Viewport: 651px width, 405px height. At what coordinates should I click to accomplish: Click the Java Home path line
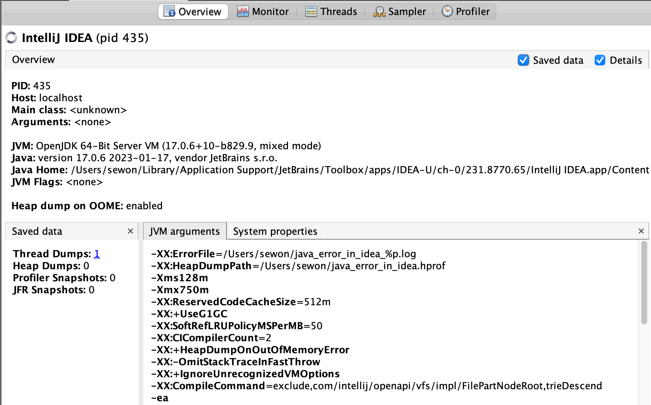[330, 170]
